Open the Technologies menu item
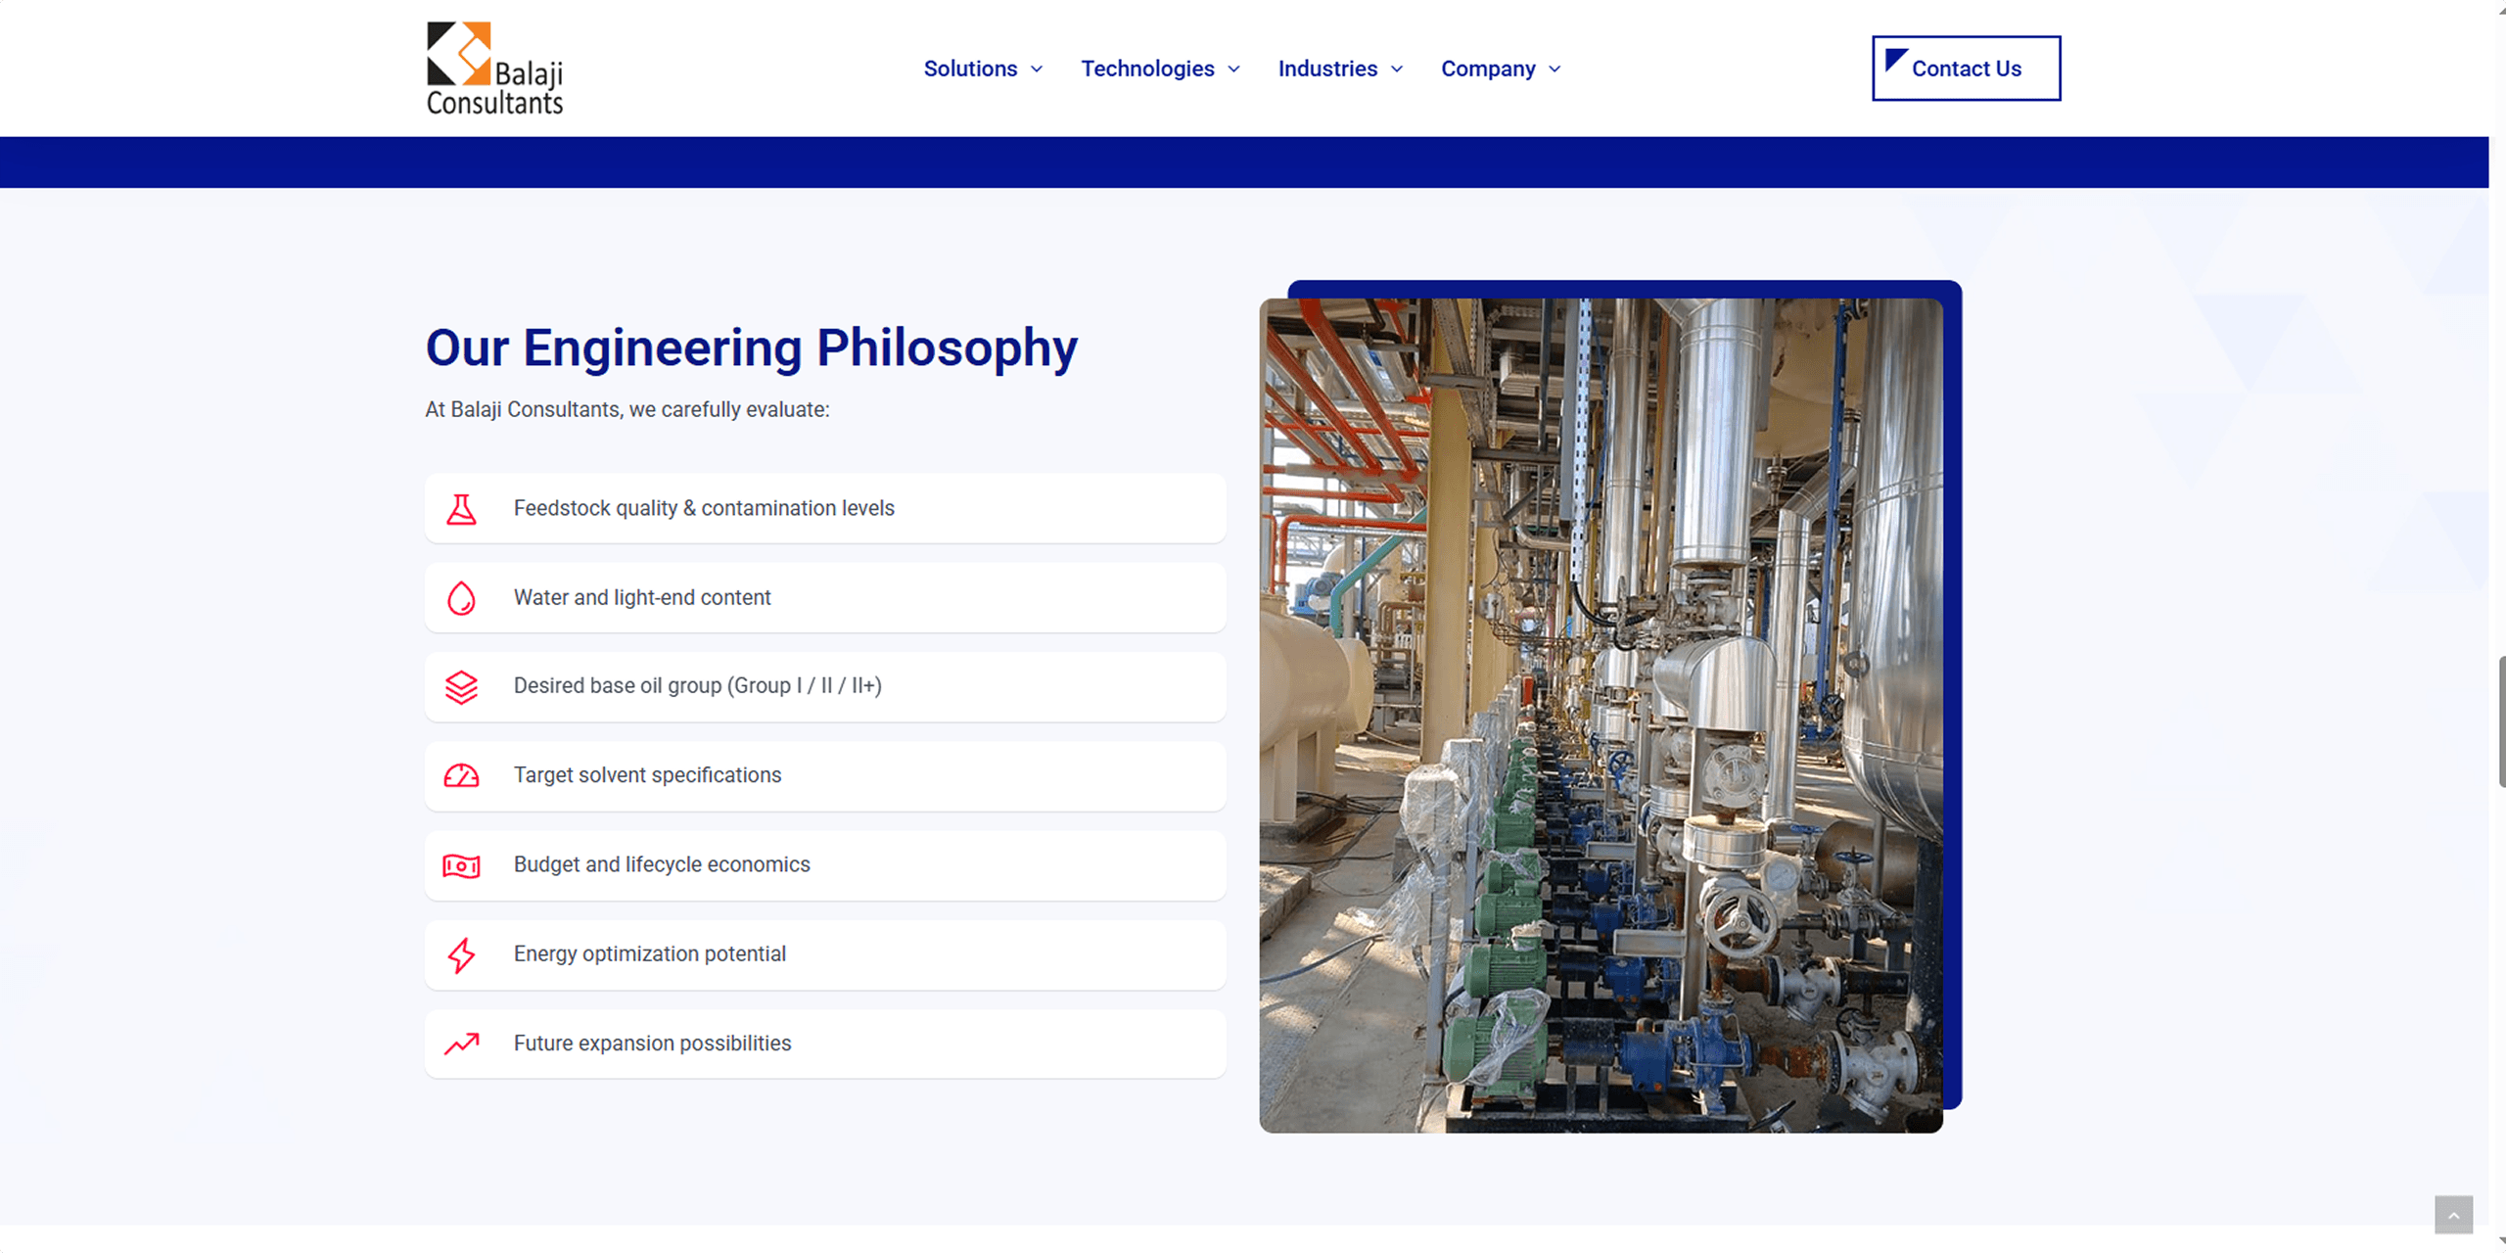Screen dimensions: 2506x1253 (x=1147, y=69)
